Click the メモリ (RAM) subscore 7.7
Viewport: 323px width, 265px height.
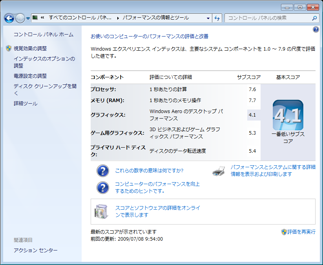252,101
